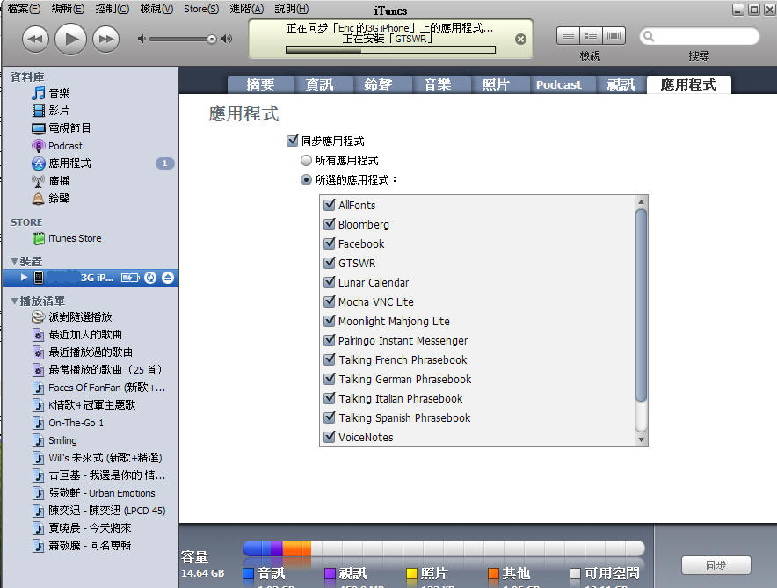777x588 pixels.
Task: Eject the iPhone device
Action: [x=168, y=278]
